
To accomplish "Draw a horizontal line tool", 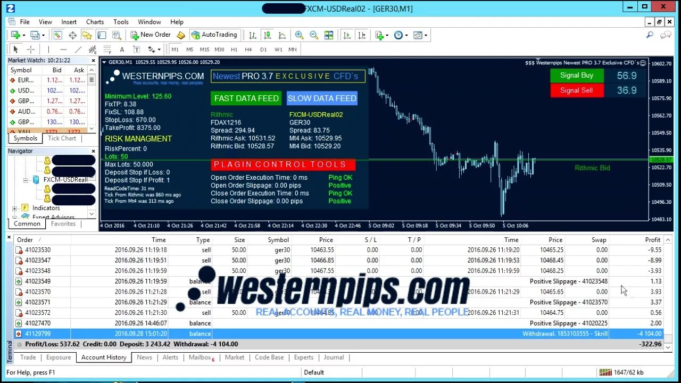I will coord(63,49).
